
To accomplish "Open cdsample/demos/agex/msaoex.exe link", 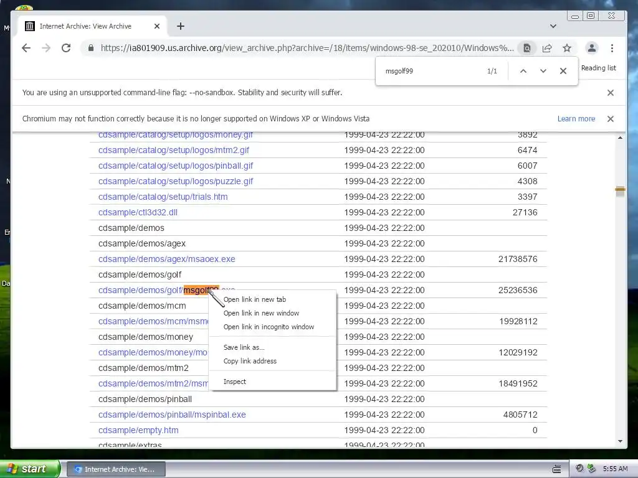I will (167, 260).
